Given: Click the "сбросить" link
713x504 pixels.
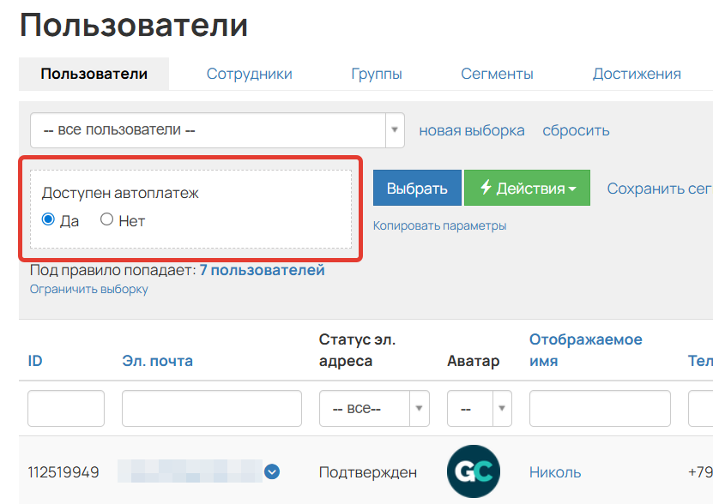Looking at the screenshot, I should (x=575, y=129).
